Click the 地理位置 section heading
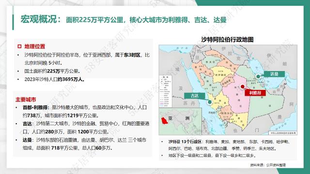 [35, 46]
